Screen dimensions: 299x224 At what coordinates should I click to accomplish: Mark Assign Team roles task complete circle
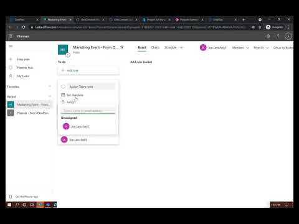click(x=63, y=86)
